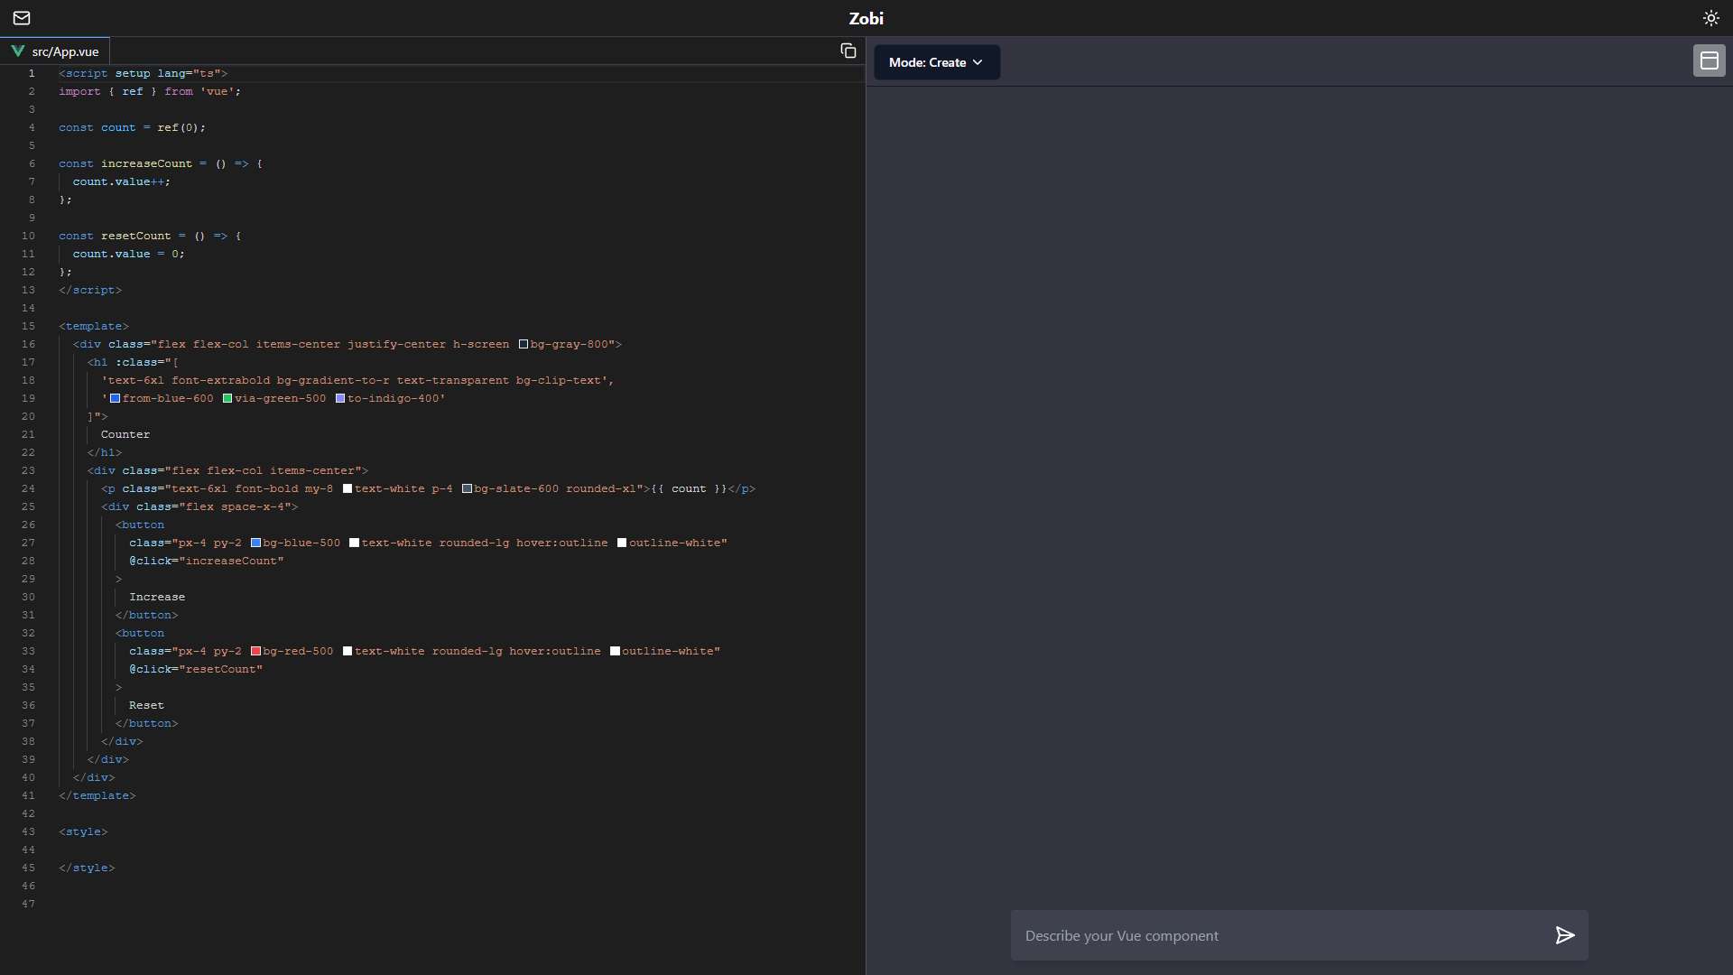
Task: Open the mail envelope icon
Action: 22,18
